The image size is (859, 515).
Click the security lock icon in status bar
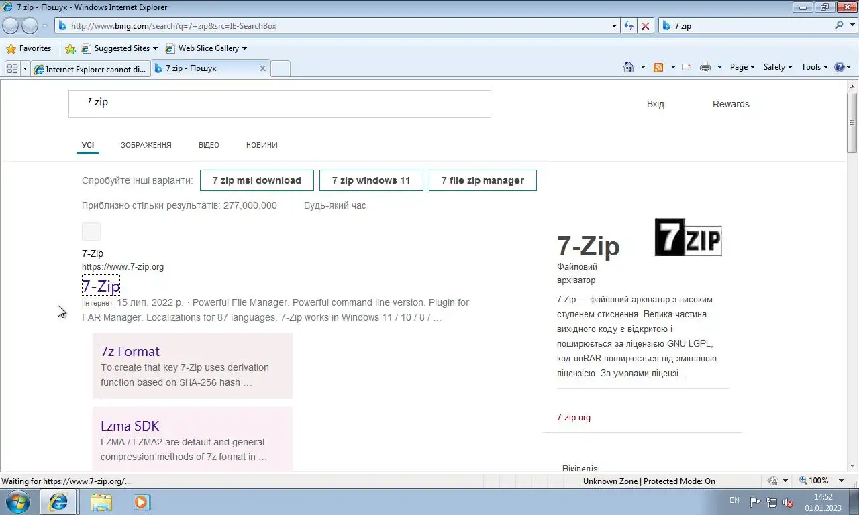[x=772, y=481]
